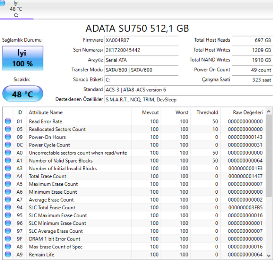The image size is (273, 260).
Task: Click the Mevcut column header
Action: [x=150, y=112]
